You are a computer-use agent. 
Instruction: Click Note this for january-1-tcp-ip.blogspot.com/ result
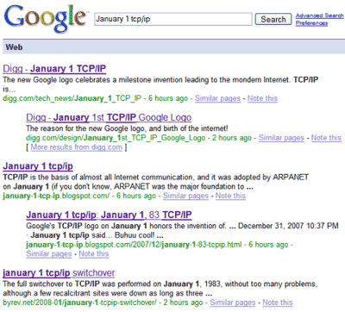230,196
